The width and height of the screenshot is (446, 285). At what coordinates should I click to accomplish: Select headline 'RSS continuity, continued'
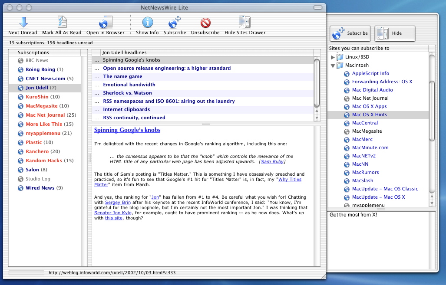tap(203, 118)
